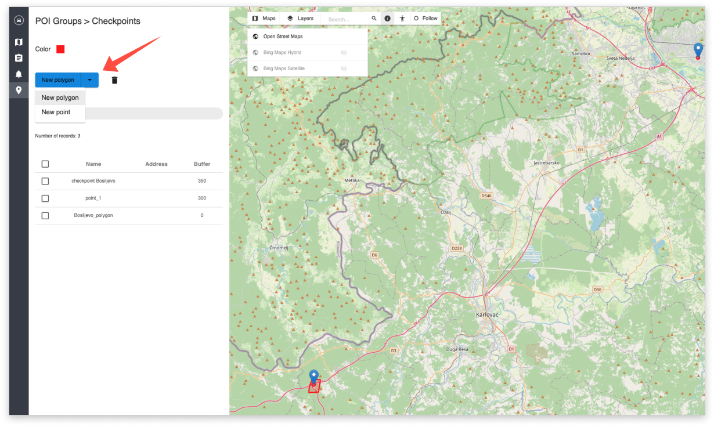Open the Maps dropdown in map toolbar
The image size is (714, 427).
[x=264, y=19]
